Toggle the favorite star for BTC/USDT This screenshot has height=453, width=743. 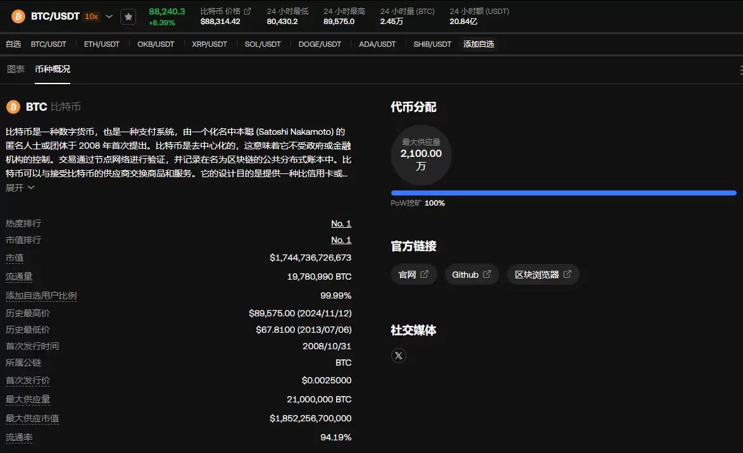click(128, 16)
